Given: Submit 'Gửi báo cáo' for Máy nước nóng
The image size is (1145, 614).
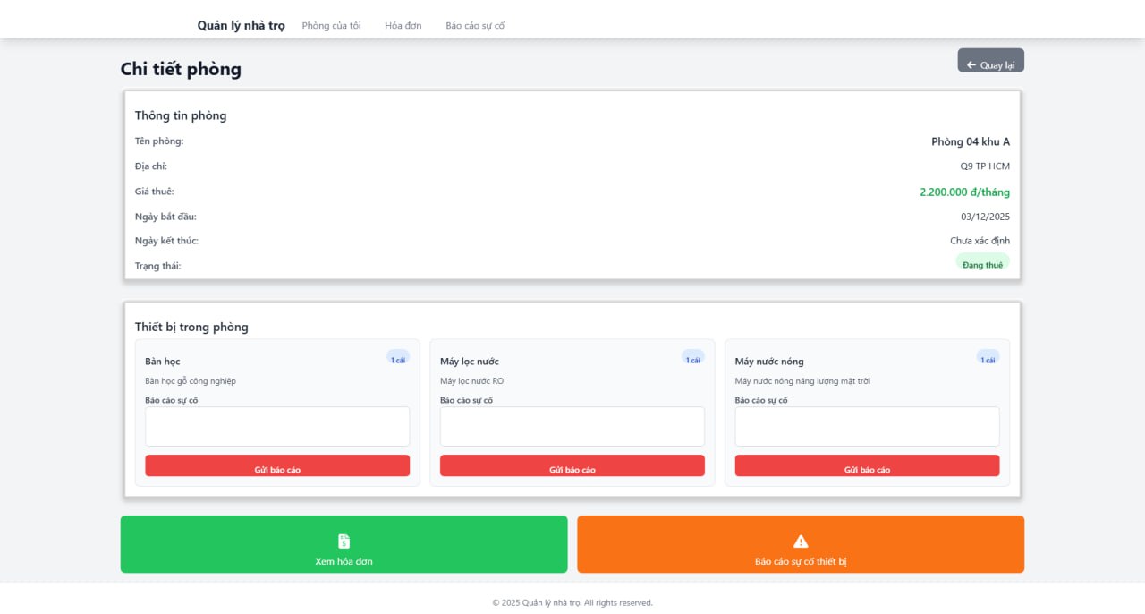Looking at the screenshot, I should click(866, 465).
